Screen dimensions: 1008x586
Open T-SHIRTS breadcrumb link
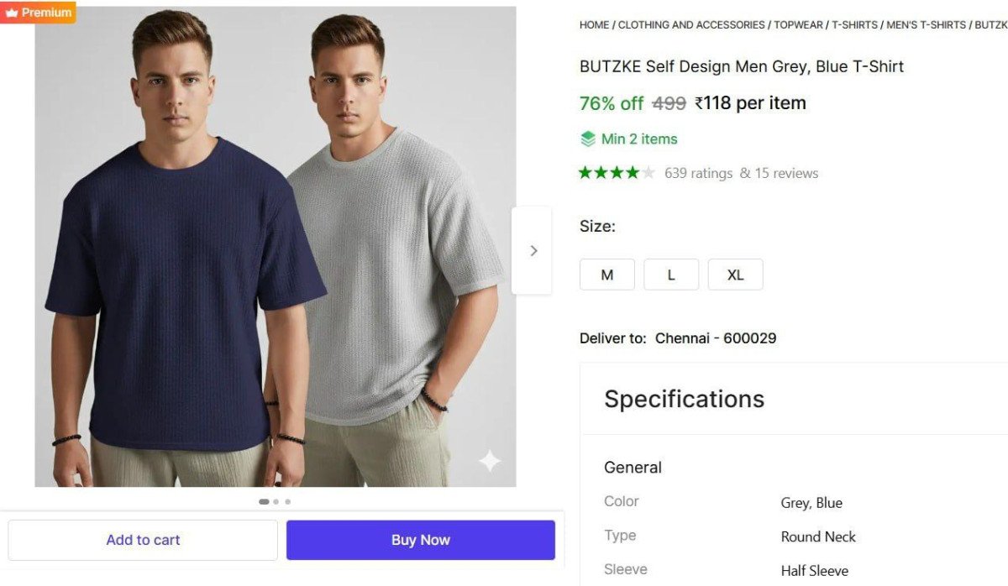coord(854,25)
